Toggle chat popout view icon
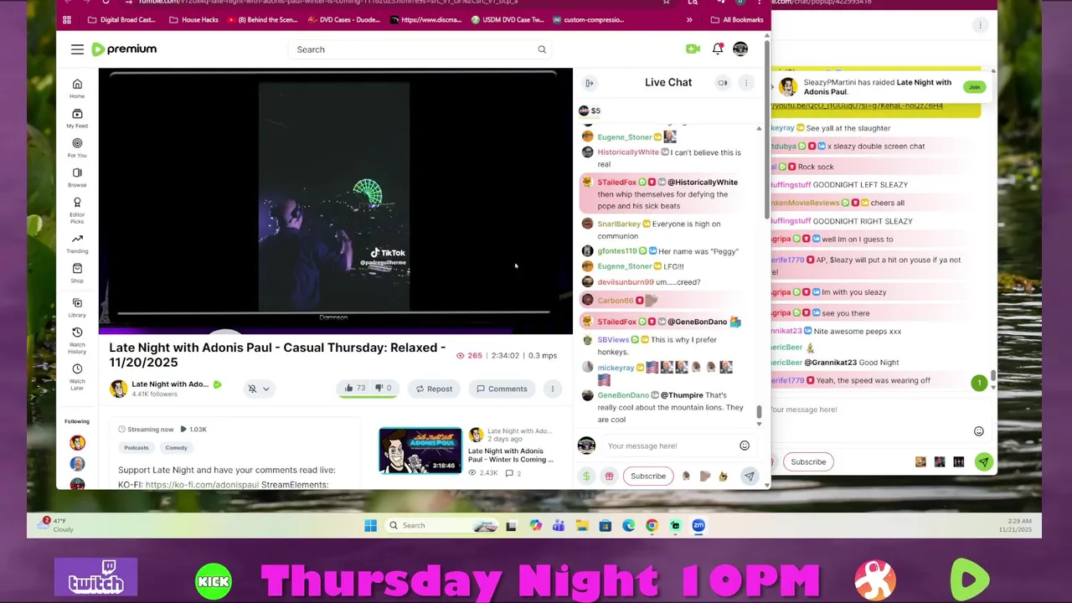The height and width of the screenshot is (603, 1072). [x=723, y=83]
